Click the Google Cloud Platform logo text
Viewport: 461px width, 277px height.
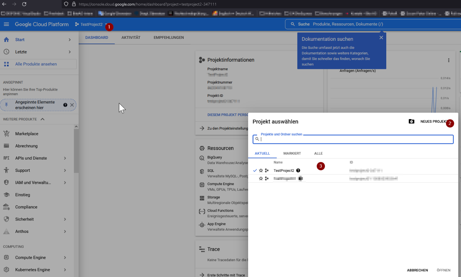pos(42,24)
